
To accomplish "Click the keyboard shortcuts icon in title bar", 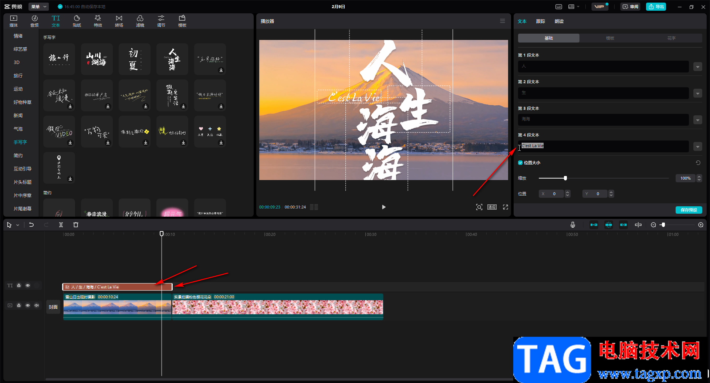I will (559, 7).
